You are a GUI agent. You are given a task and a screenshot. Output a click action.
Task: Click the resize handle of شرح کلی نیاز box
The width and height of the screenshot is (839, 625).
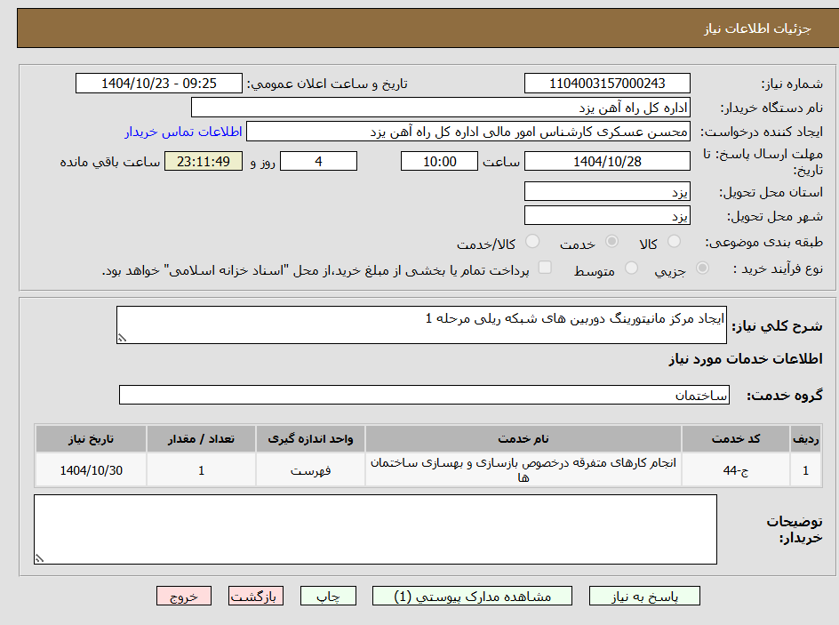point(122,338)
